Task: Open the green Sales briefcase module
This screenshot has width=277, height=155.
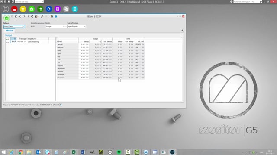Action: pos(32,9)
